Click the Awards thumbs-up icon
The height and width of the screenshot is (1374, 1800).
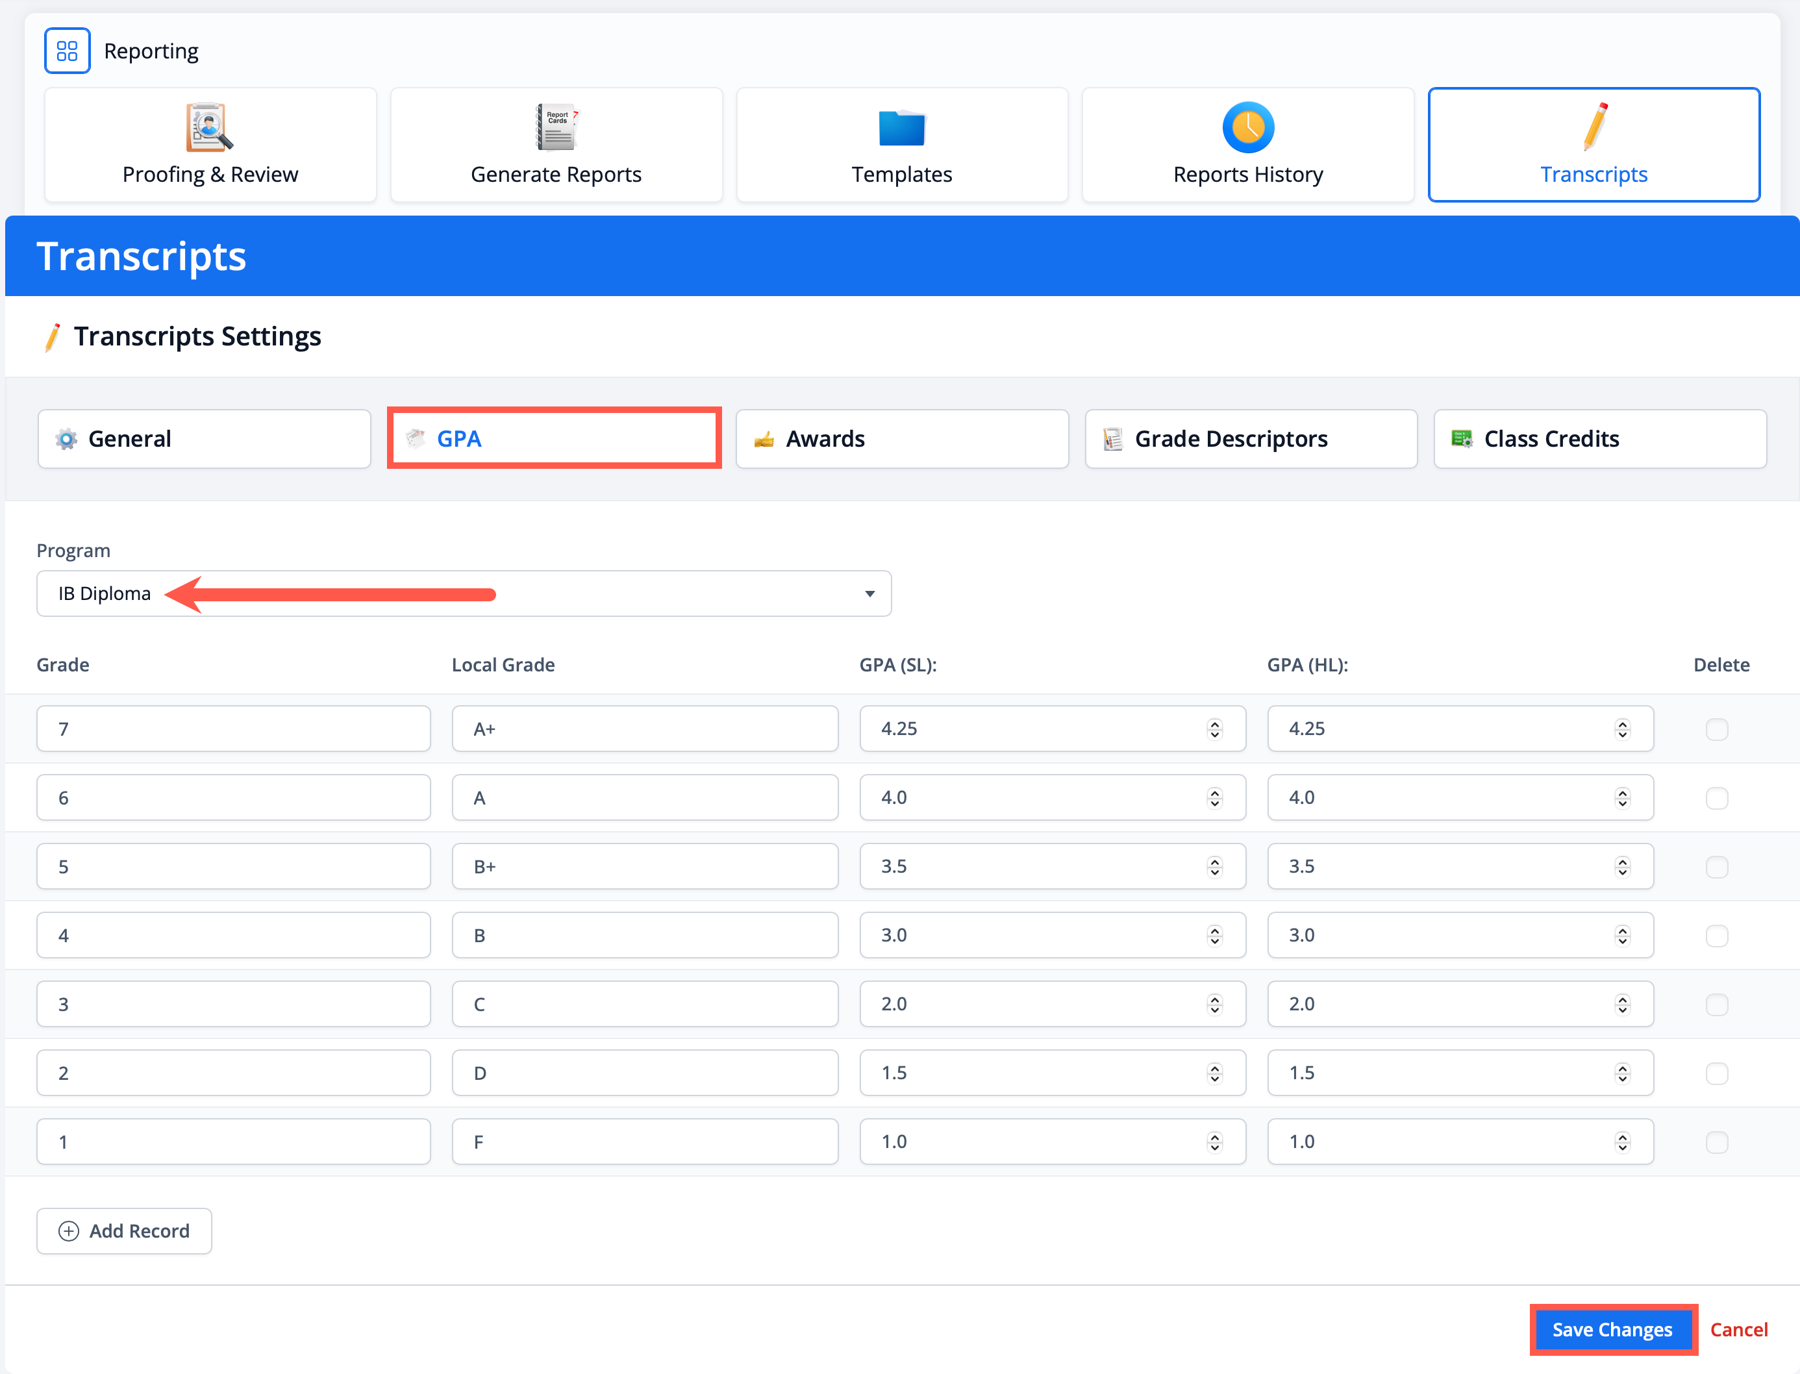click(764, 439)
